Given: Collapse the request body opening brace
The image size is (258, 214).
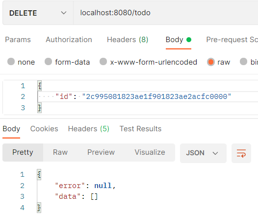Looking at the screenshot, I should tap(40, 86).
